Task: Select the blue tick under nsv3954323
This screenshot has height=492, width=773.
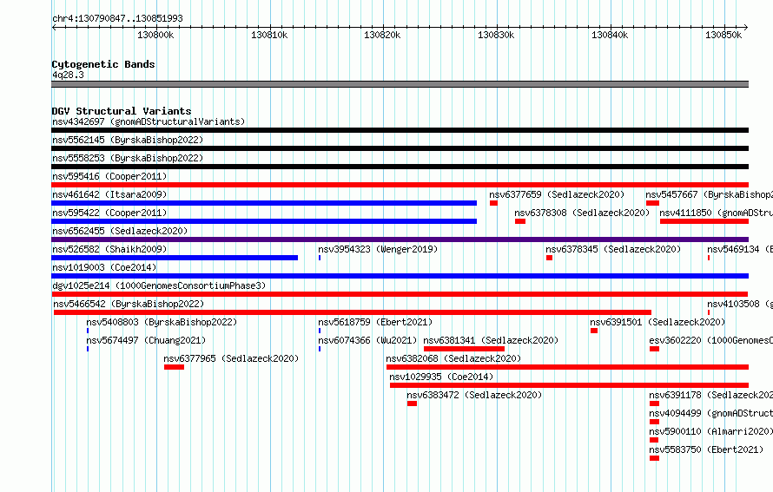Action: [x=320, y=258]
